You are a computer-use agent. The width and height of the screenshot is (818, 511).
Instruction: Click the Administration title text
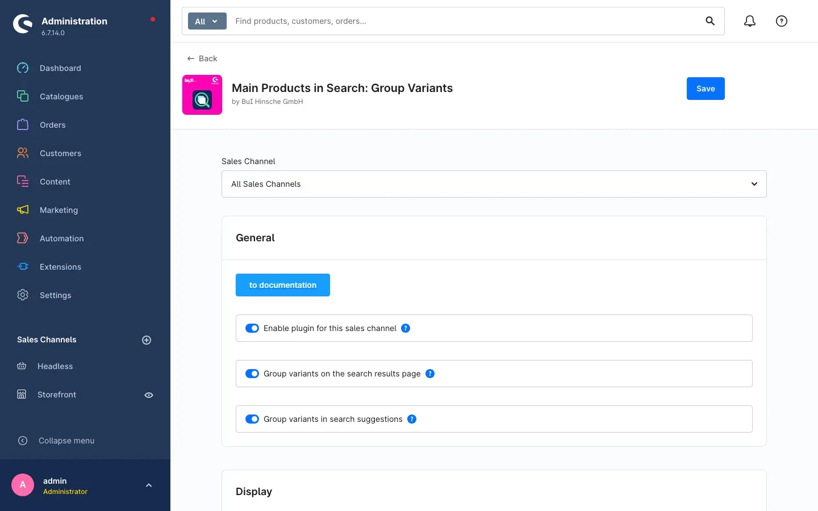tap(74, 21)
